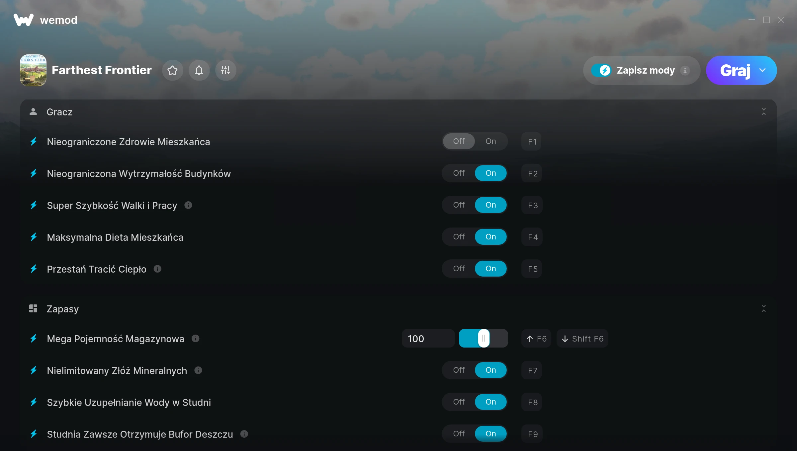The width and height of the screenshot is (797, 451).
Task: Minimize the WeMod window
Action: click(x=752, y=20)
